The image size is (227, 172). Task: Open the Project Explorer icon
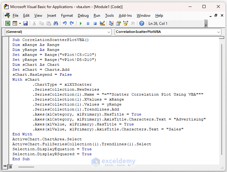pyautogui.click(x=111, y=23)
